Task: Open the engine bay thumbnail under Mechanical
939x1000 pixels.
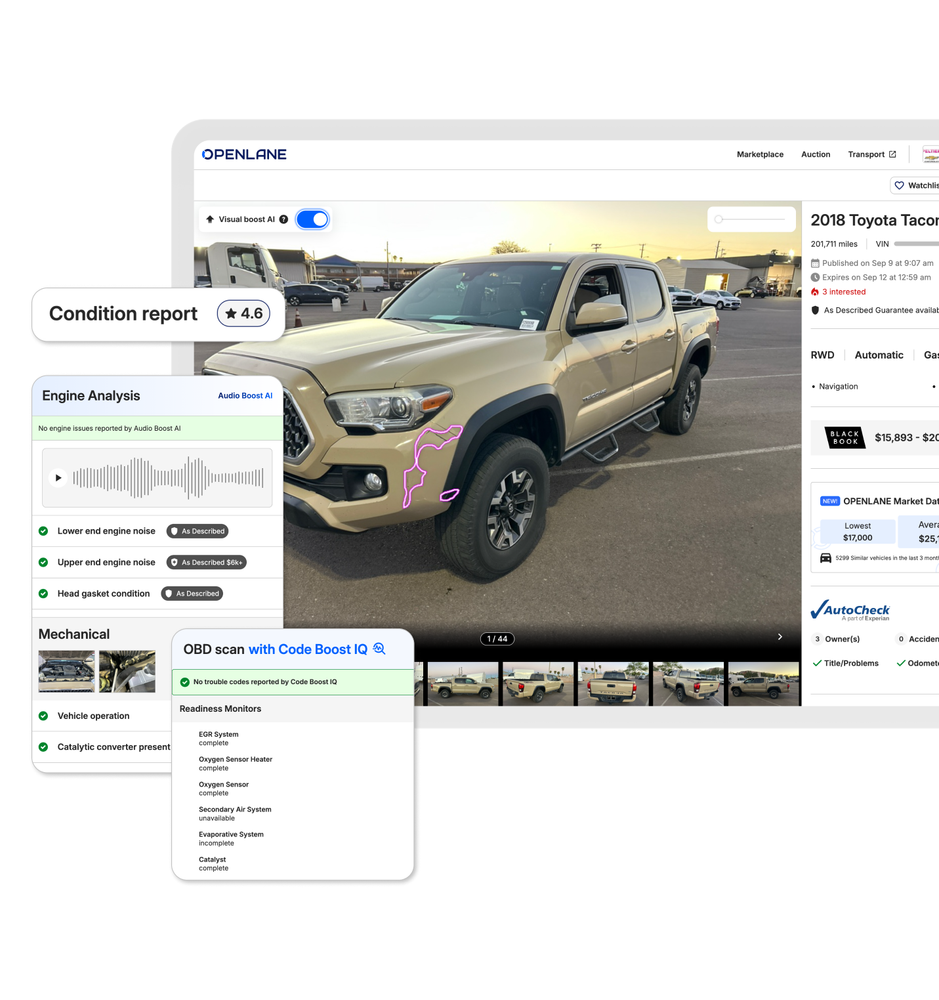Action: pyautogui.click(x=67, y=671)
